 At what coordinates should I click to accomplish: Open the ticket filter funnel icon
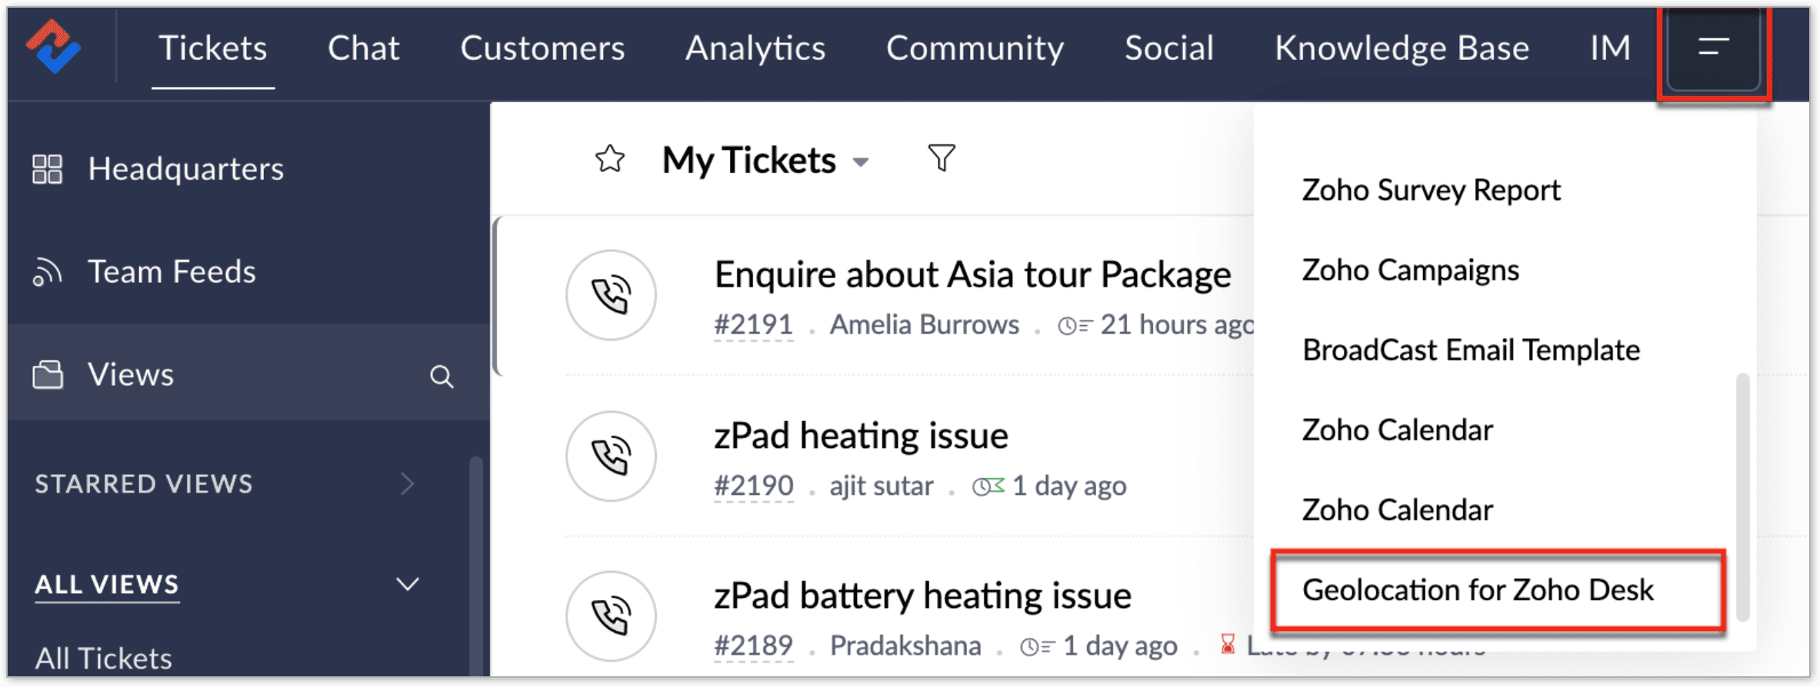(x=942, y=158)
